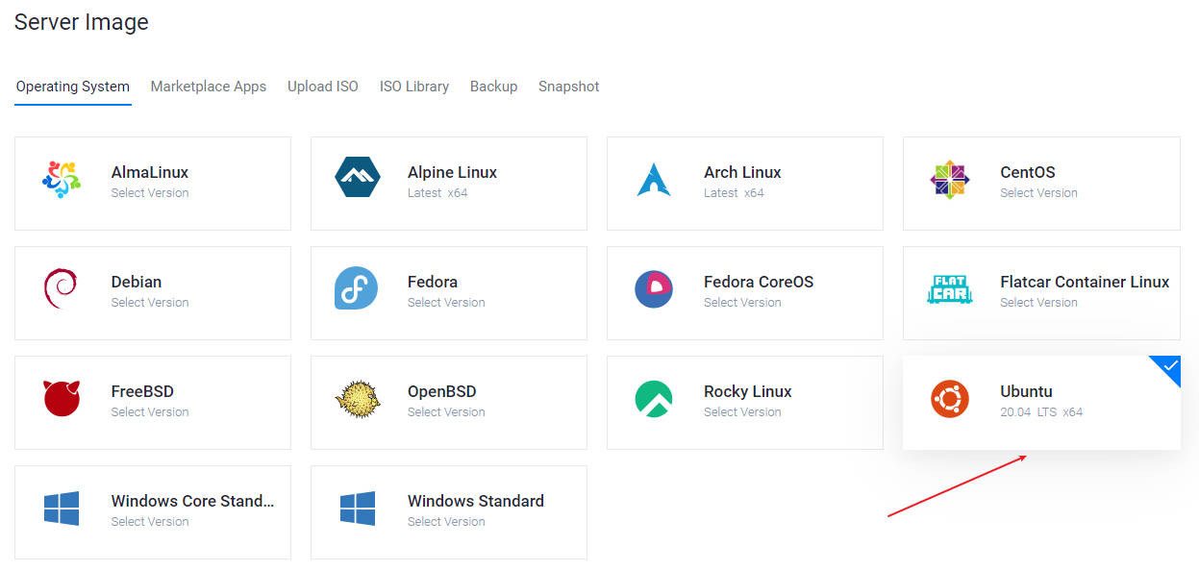Click the OpenBSD pufferfish logo
Image resolution: width=1199 pixels, height=571 pixels.
pos(358,398)
